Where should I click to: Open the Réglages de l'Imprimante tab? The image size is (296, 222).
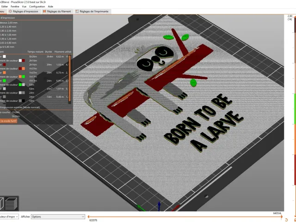point(92,11)
